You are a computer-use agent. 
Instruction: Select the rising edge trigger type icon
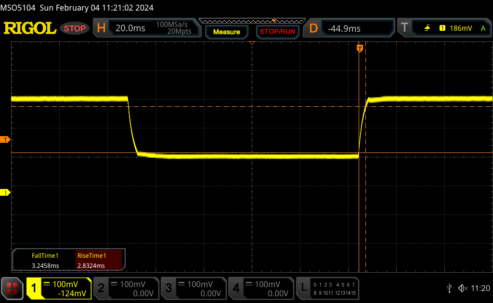tap(427, 28)
